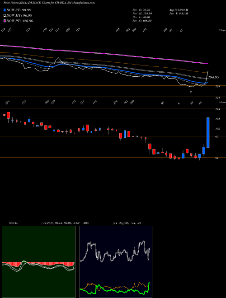The width and height of the screenshot is (226, 298).
Task: Select the 'DOW PT: 120.96' legend text
Action: (19, 21)
